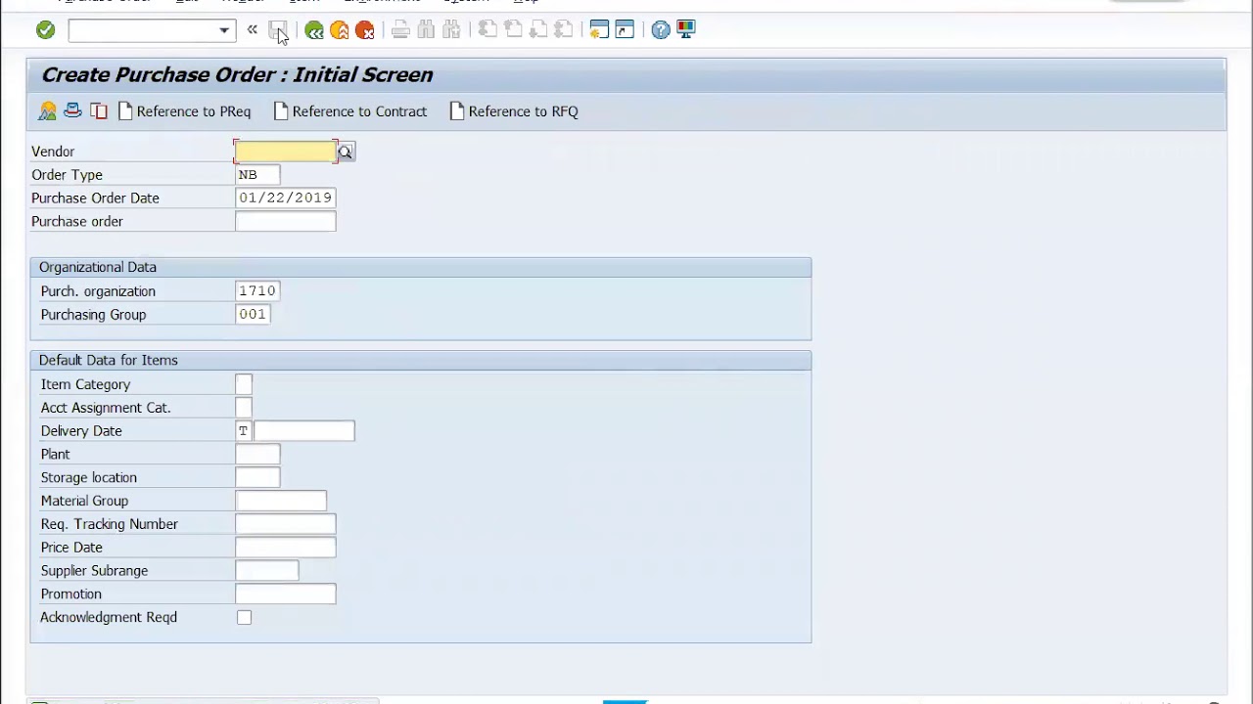
Task: Click Reference to PReq button
Action: 184,111
